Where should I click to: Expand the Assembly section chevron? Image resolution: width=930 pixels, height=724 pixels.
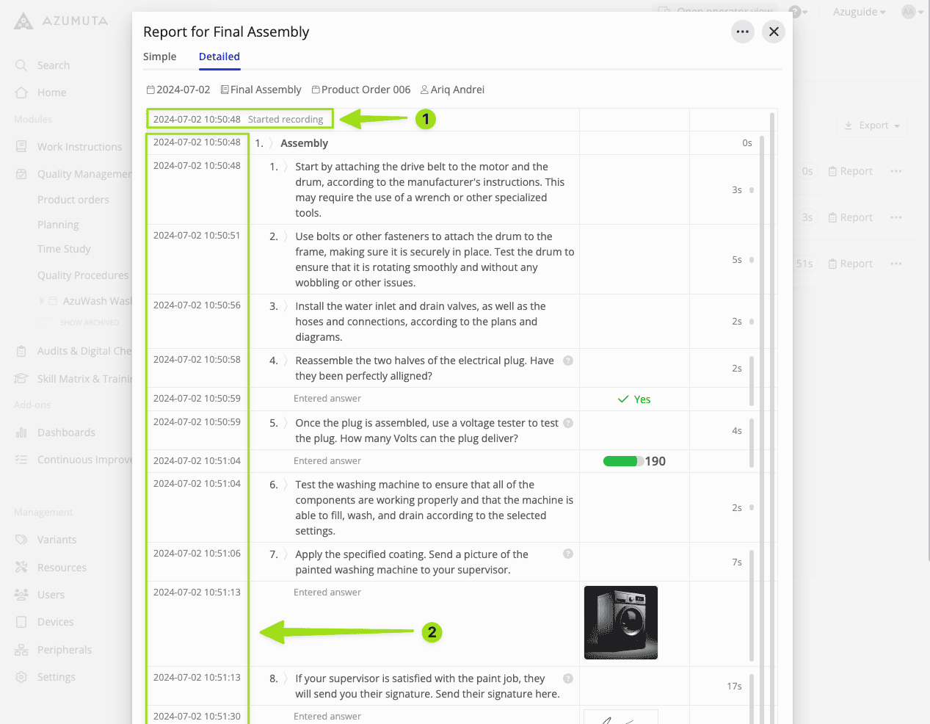[x=270, y=143]
